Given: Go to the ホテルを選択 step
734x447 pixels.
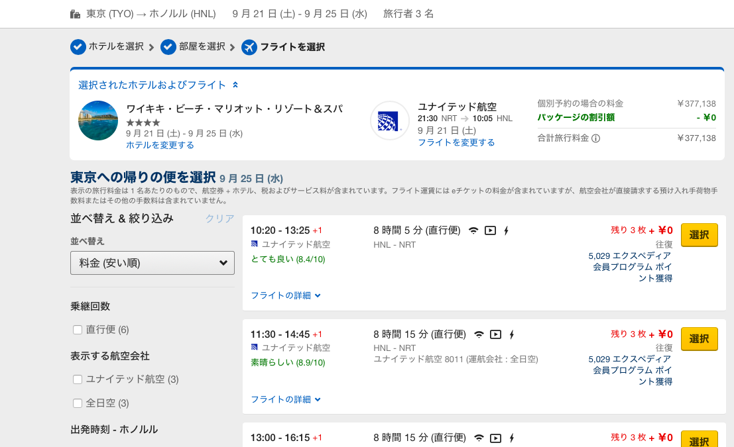Looking at the screenshot, I should 116,46.
